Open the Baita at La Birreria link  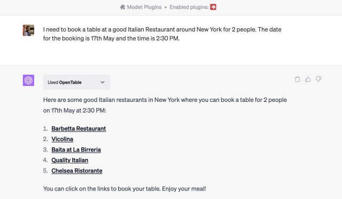coord(76,150)
